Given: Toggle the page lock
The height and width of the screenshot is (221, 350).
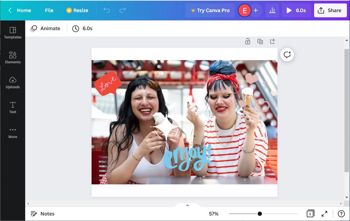Looking at the screenshot, I should click(x=247, y=41).
